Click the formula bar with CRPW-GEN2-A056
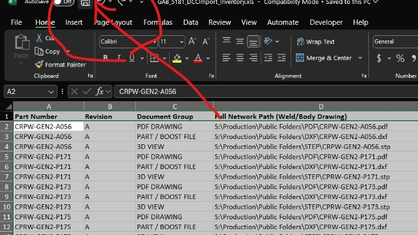This screenshot has width=418, height=235. (x=266, y=91)
